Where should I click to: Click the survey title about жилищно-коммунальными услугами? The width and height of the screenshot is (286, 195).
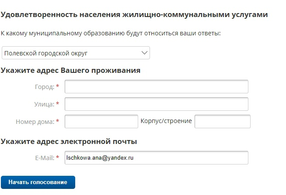click(134, 14)
